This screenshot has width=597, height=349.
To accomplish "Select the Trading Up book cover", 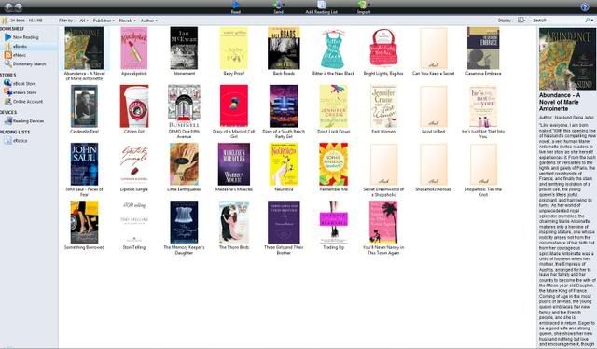I will (334, 222).
